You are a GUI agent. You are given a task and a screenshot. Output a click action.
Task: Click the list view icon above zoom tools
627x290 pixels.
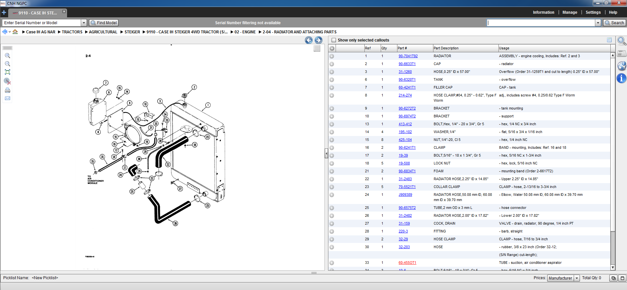7,48
